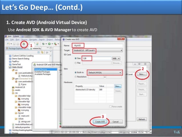The width and height of the screenshot is (182, 137).
Task: Select the drawable-hdpi folder in tree
Action: 23,96
